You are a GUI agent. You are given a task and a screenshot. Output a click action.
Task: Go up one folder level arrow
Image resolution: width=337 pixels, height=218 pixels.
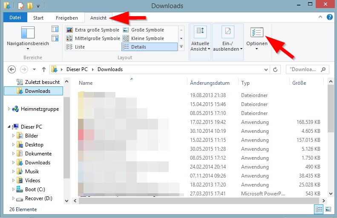click(44, 69)
